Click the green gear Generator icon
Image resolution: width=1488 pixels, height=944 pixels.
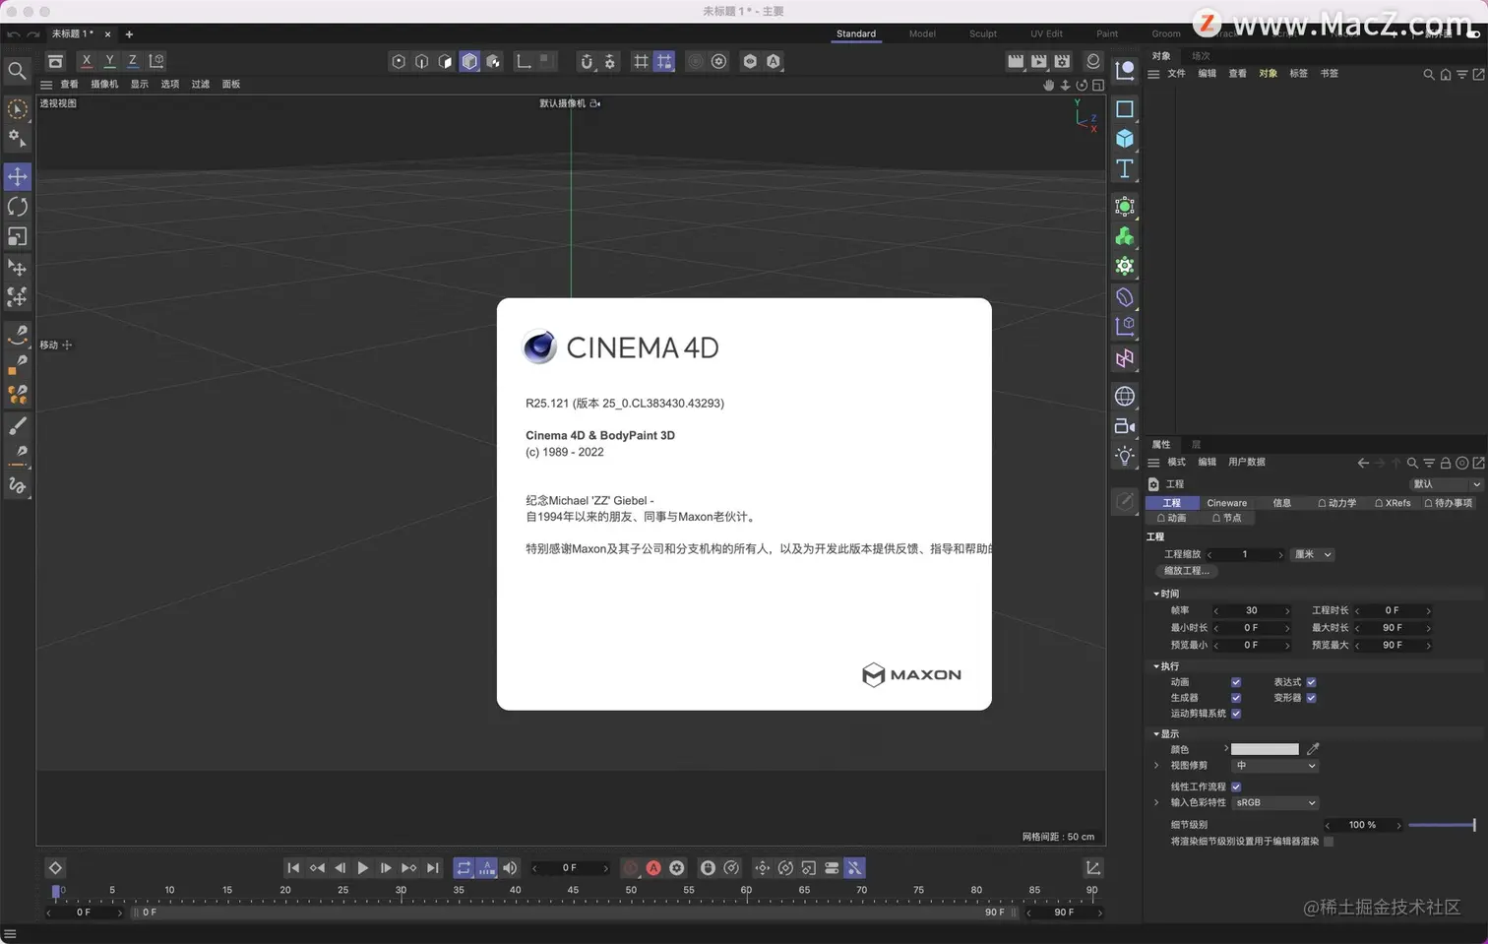pyautogui.click(x=1125, y=267)
